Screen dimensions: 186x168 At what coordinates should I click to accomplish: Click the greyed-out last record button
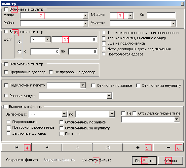pyautogui.click(x=108, y=148)
